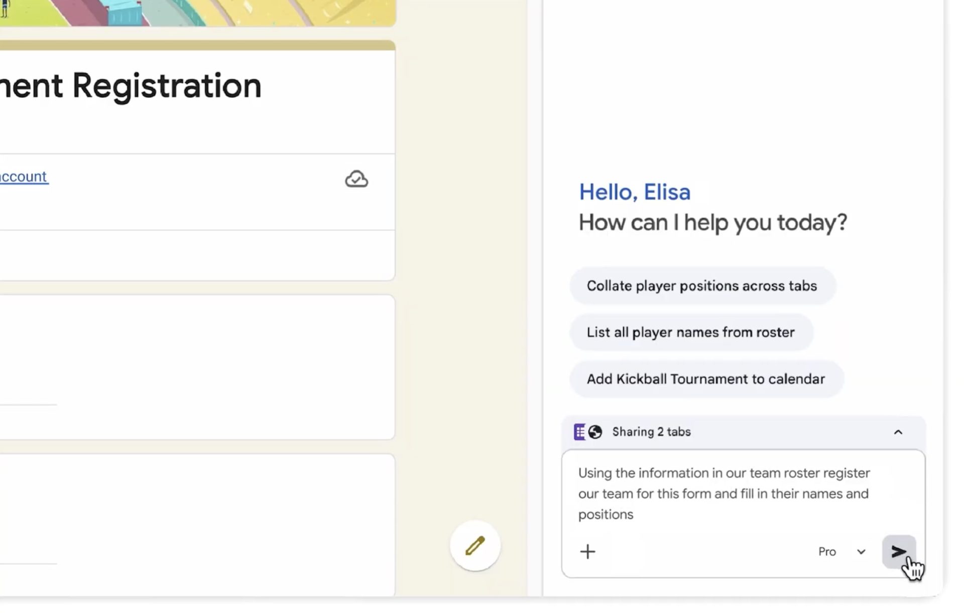
Task: Collapse the Sharing 2 tabs section
Action: pos(898,432)
